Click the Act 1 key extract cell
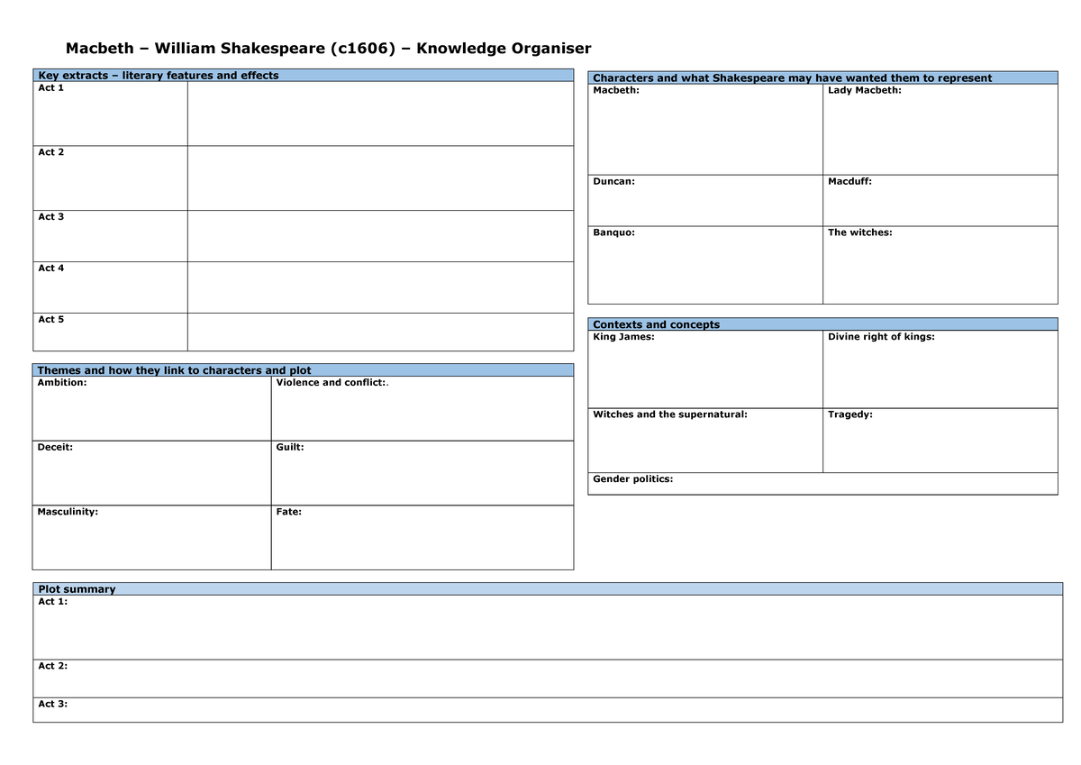1081x765 pixels. pos(379,114)
